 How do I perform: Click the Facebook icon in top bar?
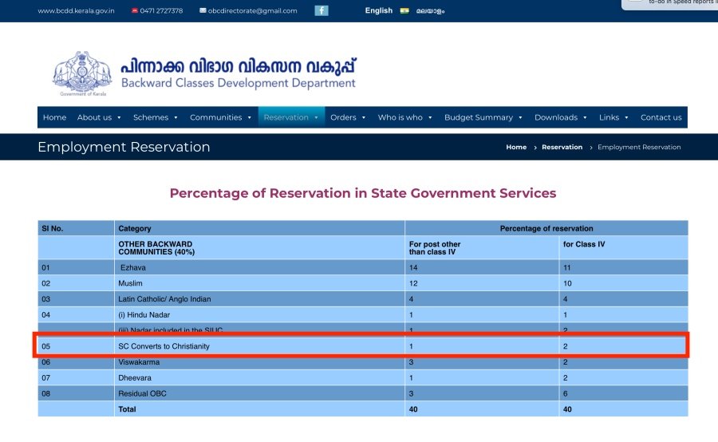pyautogui.click(x=322, y=10)
